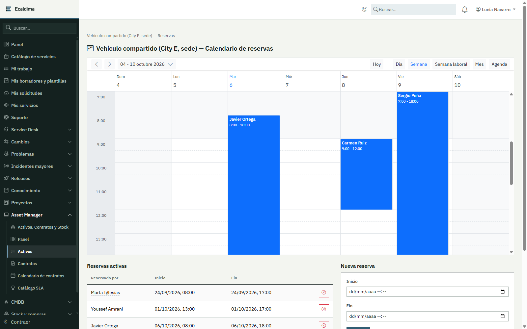Open Contratos submenu item

[41, 264]
